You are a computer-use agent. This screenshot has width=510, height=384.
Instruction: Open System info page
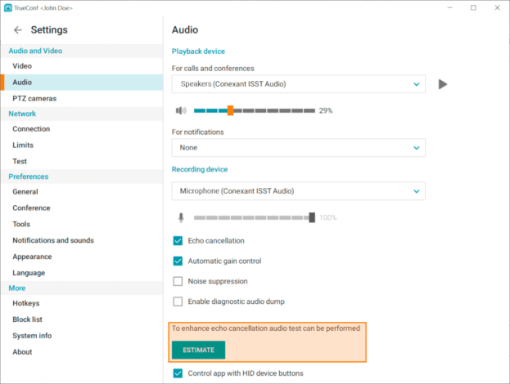[82, 336]
